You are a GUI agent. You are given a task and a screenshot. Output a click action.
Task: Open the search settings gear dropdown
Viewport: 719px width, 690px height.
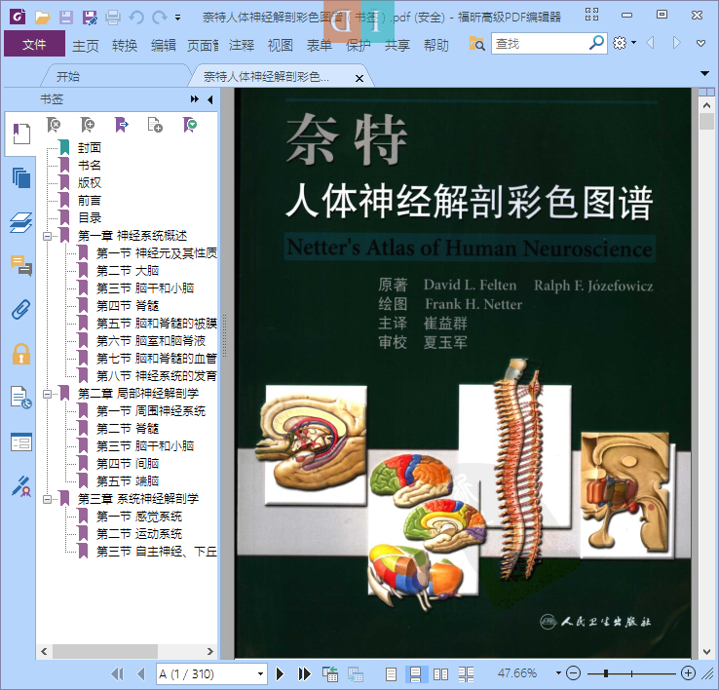click(x=624, y=43)
